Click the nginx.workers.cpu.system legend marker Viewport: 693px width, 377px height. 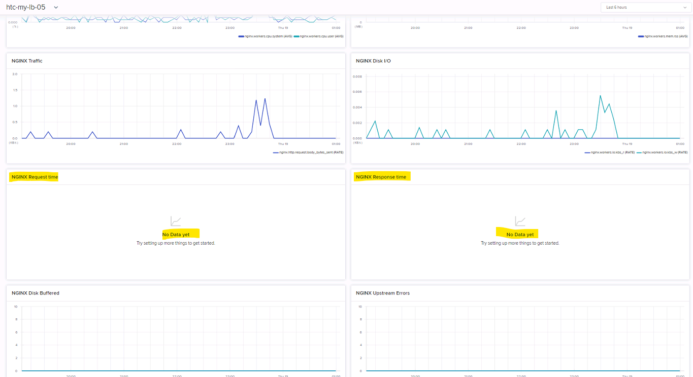(x=241, y=36)
